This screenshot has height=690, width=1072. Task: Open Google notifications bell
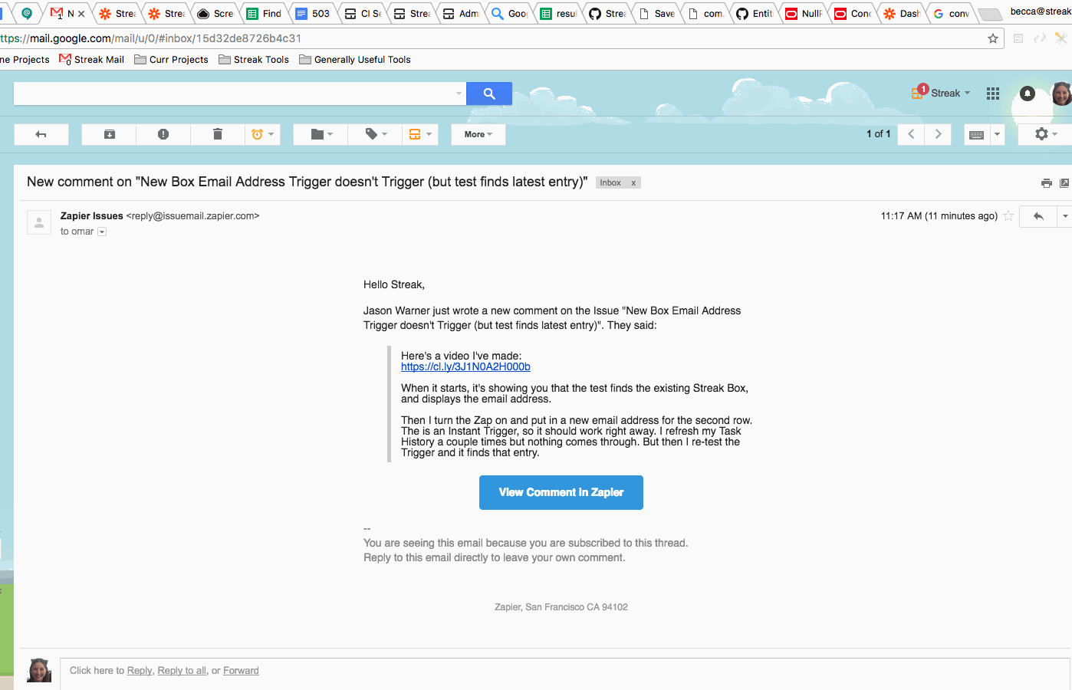[x=1028, y=94]
